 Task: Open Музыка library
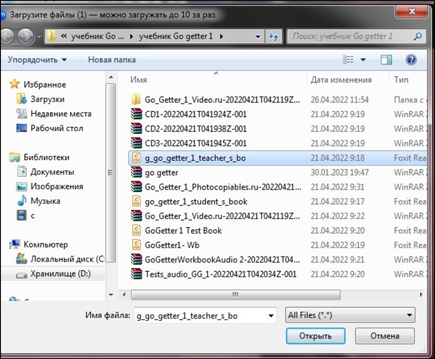pyautogui.click(x=39, y=201)
